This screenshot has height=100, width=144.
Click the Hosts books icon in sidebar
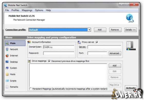pos(7,74)
